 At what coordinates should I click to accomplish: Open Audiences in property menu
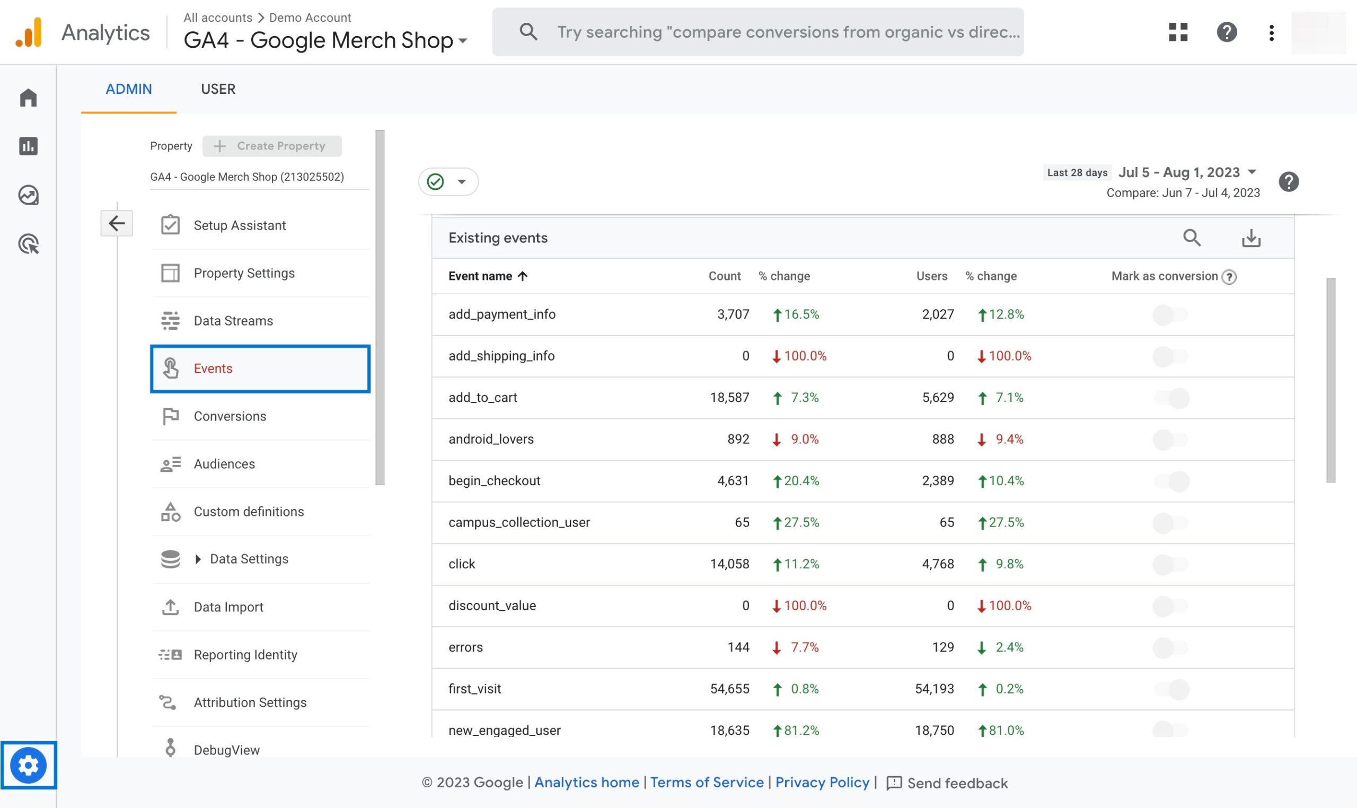coord(260,464)
